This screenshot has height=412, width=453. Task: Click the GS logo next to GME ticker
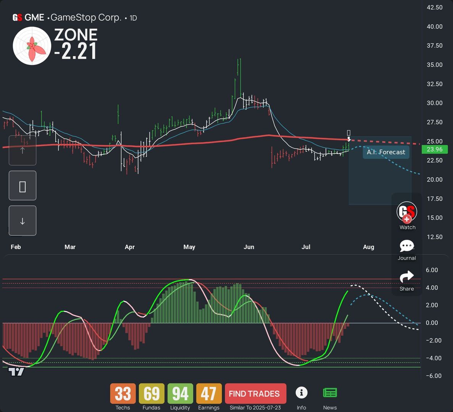[17, 18]
